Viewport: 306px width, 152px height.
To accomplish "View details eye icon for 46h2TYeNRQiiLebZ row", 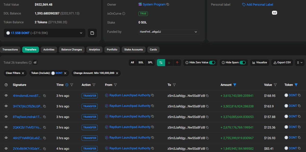I will pyautogui.click(x=6, y=138).
